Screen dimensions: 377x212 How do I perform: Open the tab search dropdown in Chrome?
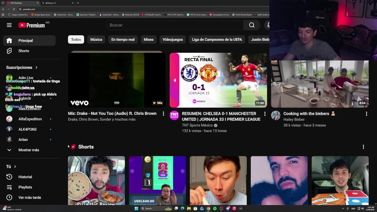tap(3, 3)
